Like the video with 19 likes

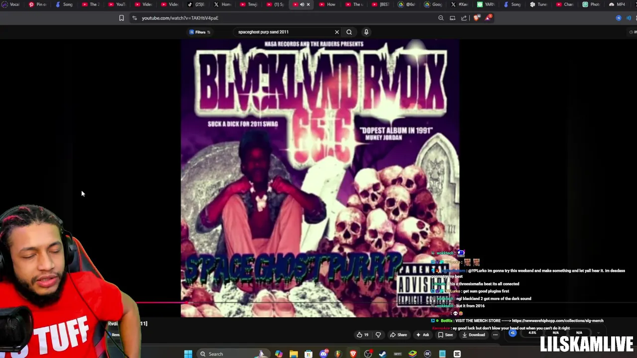pyautogui.click(x=362, y=335)
